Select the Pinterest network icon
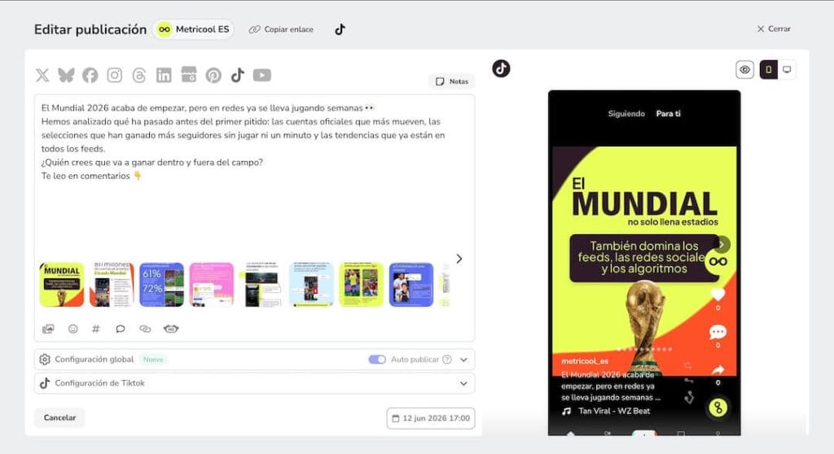The height and width of the screenshot is (454, 834). tap(213, 76)
